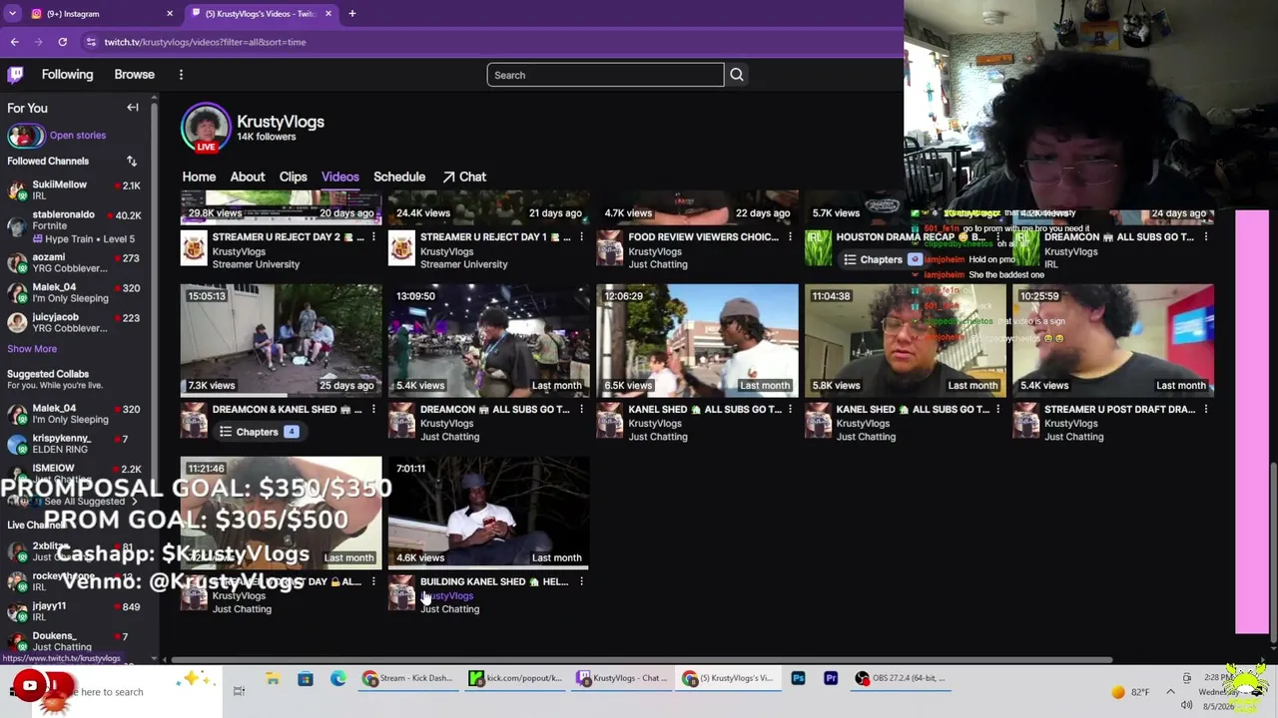Collapse the For You sidebar
Image resolution: width=1278 pixels, height=718 pixels.
tap(133, 108)
